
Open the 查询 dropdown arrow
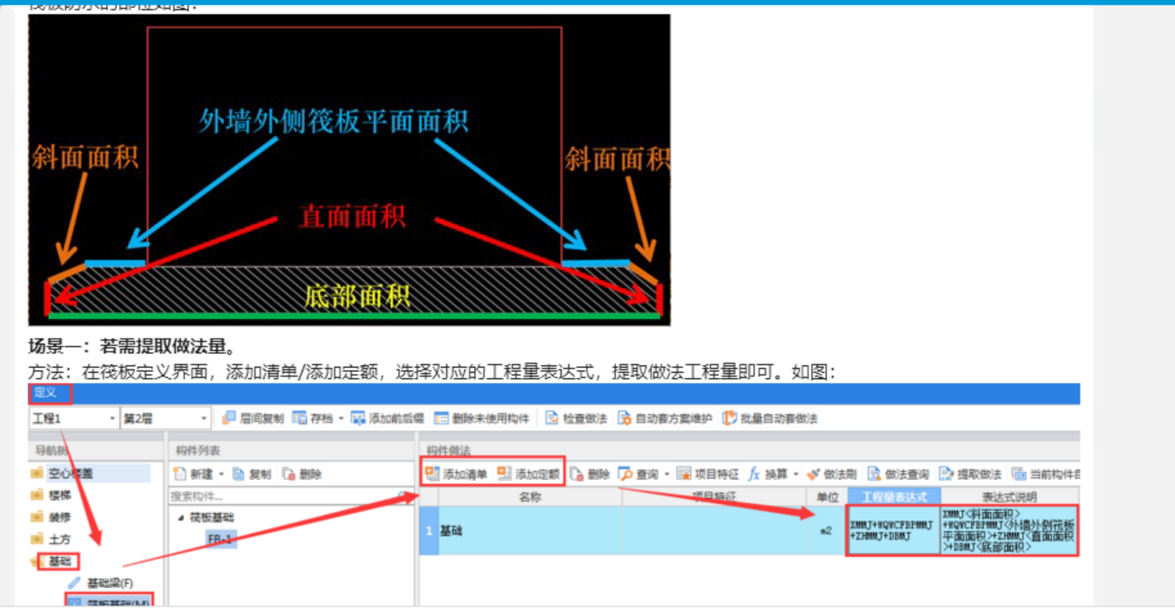pyautogui.click(x=666, y=473)
